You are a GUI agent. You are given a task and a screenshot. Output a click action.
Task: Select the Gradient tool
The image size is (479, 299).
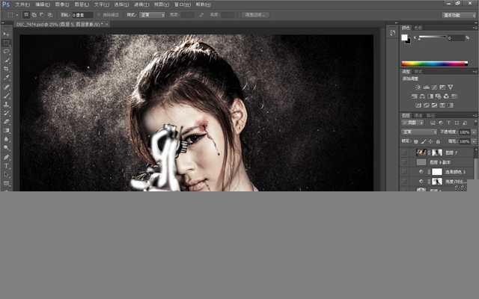[x=6, y=130]
